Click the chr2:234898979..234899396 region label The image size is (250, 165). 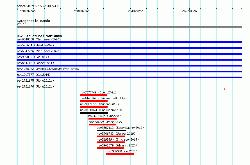tap(38, 6)
